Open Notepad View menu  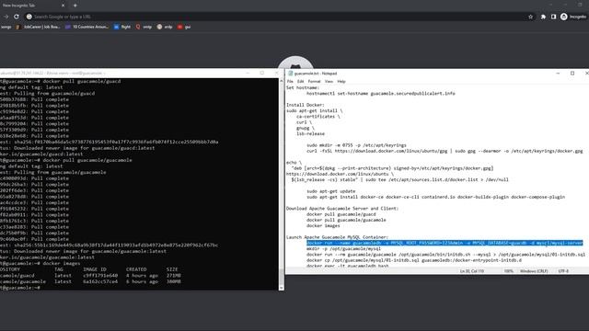click(x=329, y=81)
